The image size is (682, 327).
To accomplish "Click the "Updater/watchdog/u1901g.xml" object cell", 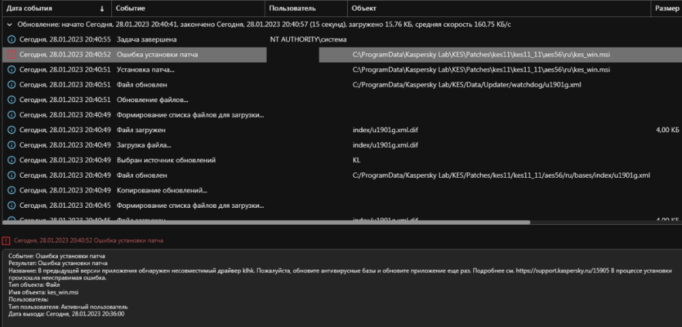I will 466,84.
